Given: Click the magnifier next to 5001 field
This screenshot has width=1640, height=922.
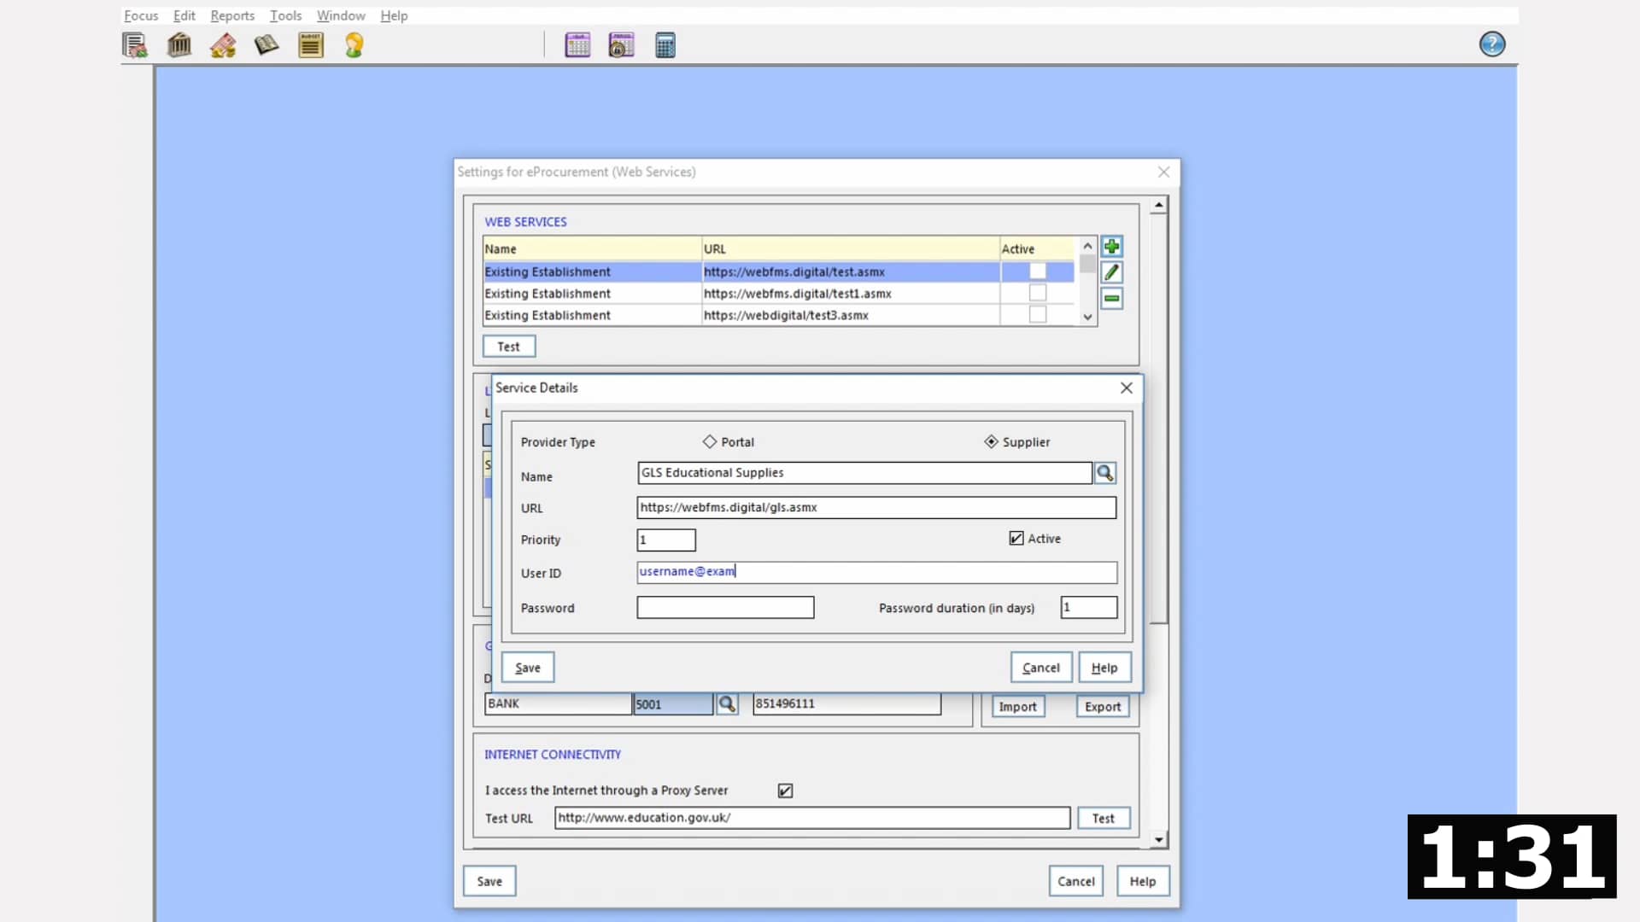Looking at the screenshot, I should (x=727, y=704).
